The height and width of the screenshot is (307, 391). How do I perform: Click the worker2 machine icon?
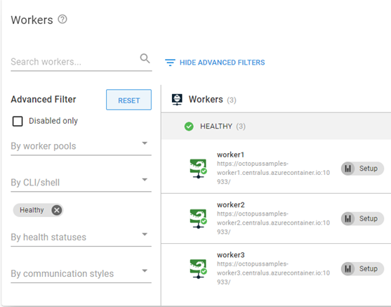[198, 218]
